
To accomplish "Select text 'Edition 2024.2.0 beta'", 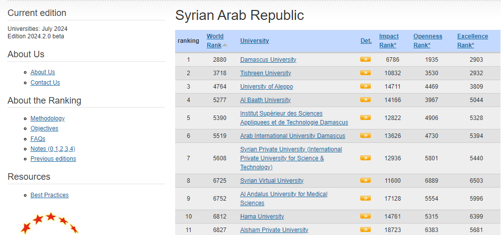I will (36, 36).
